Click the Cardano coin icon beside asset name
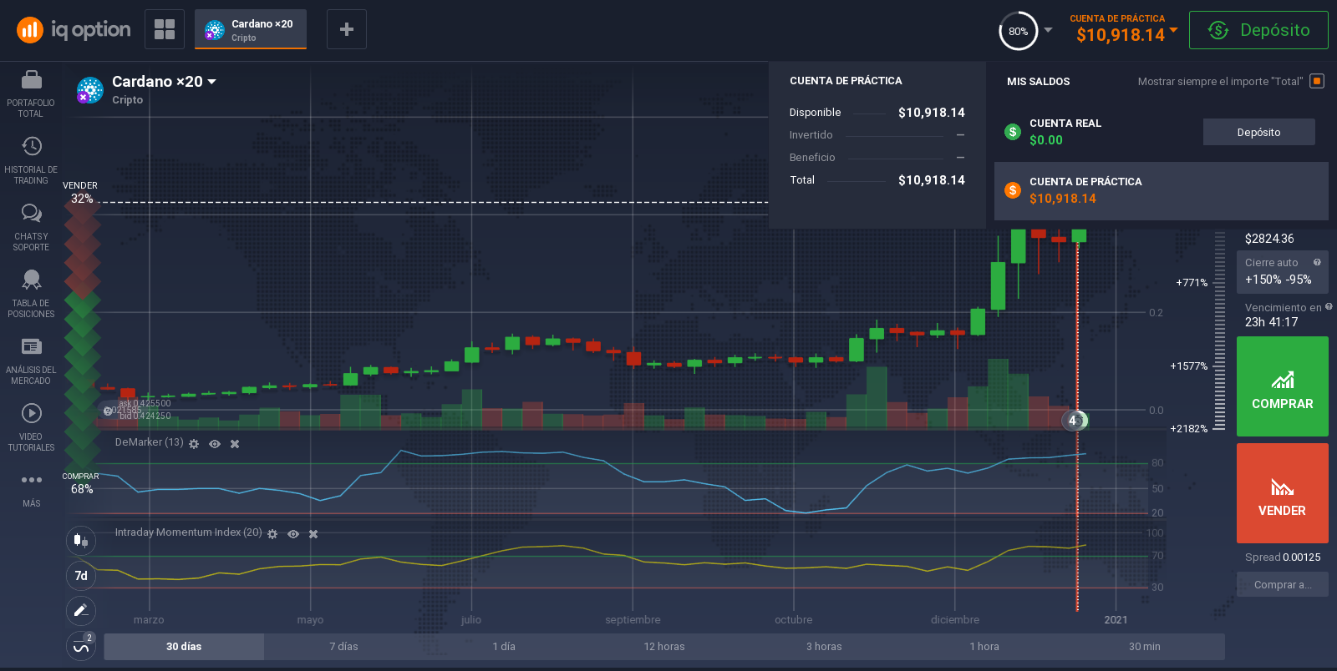The height and width of the screenshot is (671, 1337). [89, 90]
